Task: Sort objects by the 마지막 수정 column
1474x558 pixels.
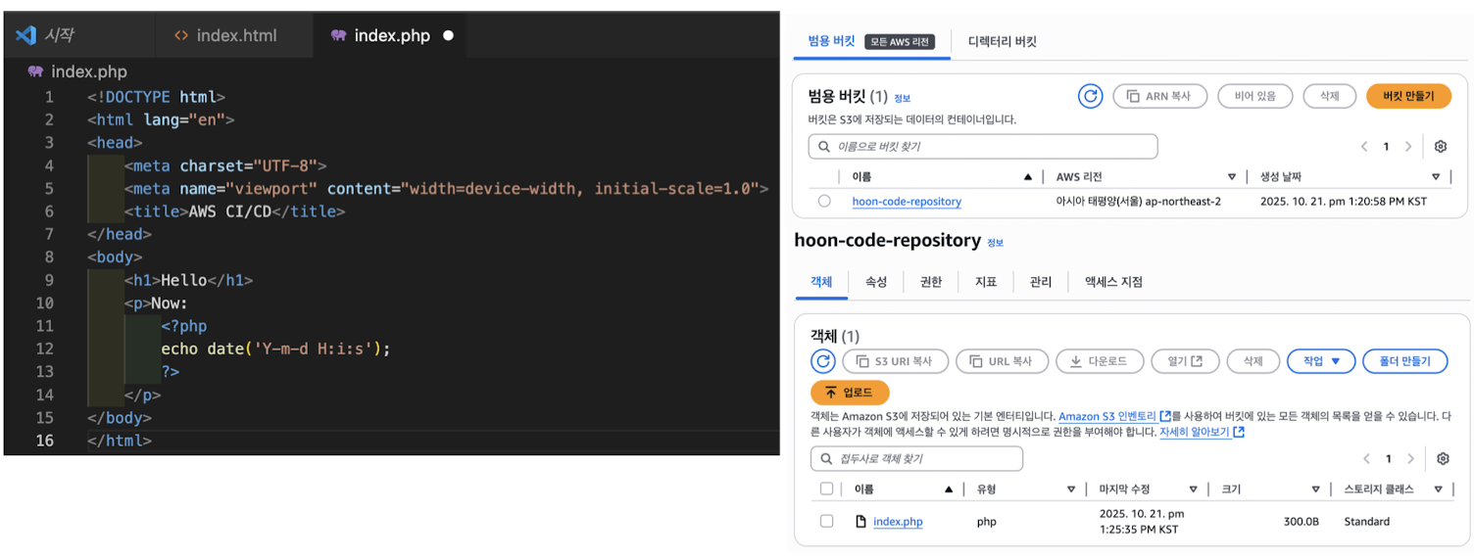Action: click(x=1193, y=488)
